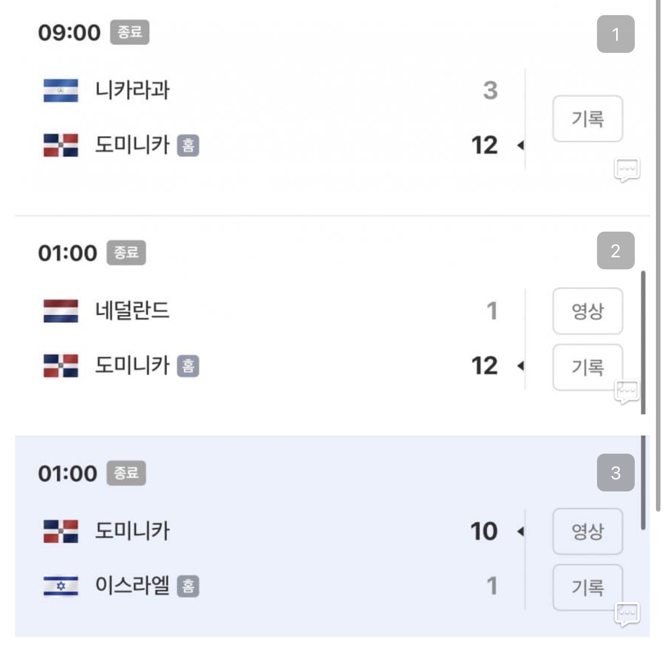This screenshot has width=665, height=647.
Task: Open 기록 for Netherlands vs Dominica
Action: pyautogui.click(x=587, y=366)
